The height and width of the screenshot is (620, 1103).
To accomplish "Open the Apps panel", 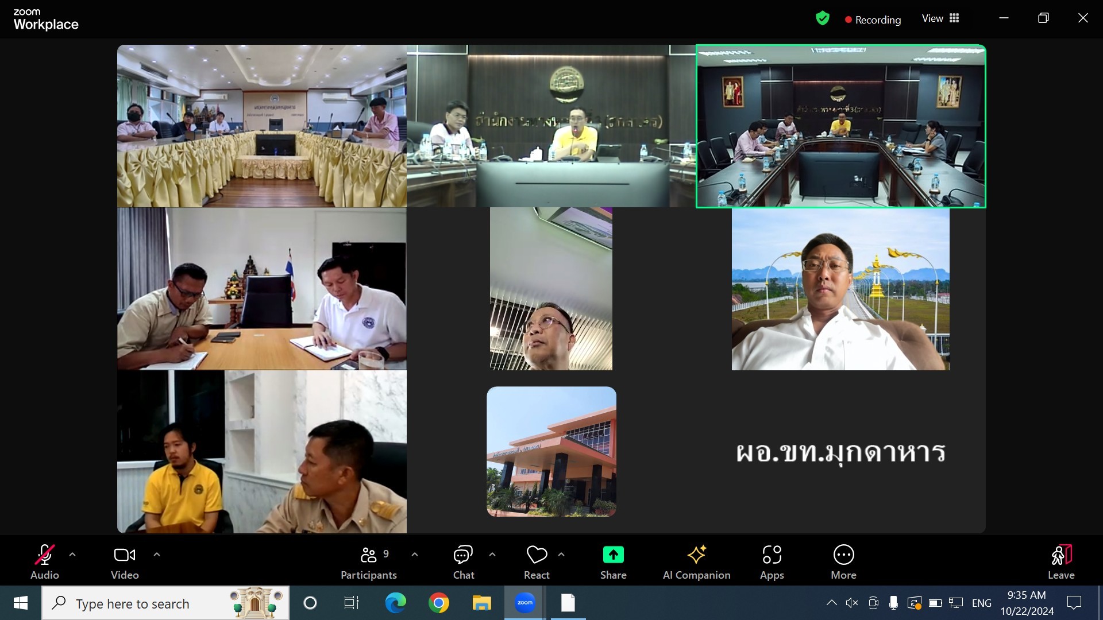I will pyautogui.click(x=772, y=561).
